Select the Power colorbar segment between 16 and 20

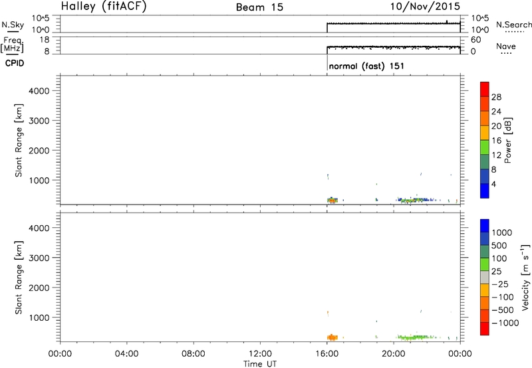pyautogui.click(x=485, y=132)
